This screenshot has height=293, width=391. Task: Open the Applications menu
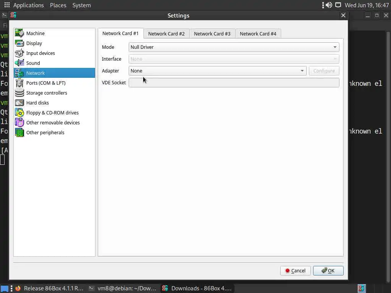[x=28, y=5]
